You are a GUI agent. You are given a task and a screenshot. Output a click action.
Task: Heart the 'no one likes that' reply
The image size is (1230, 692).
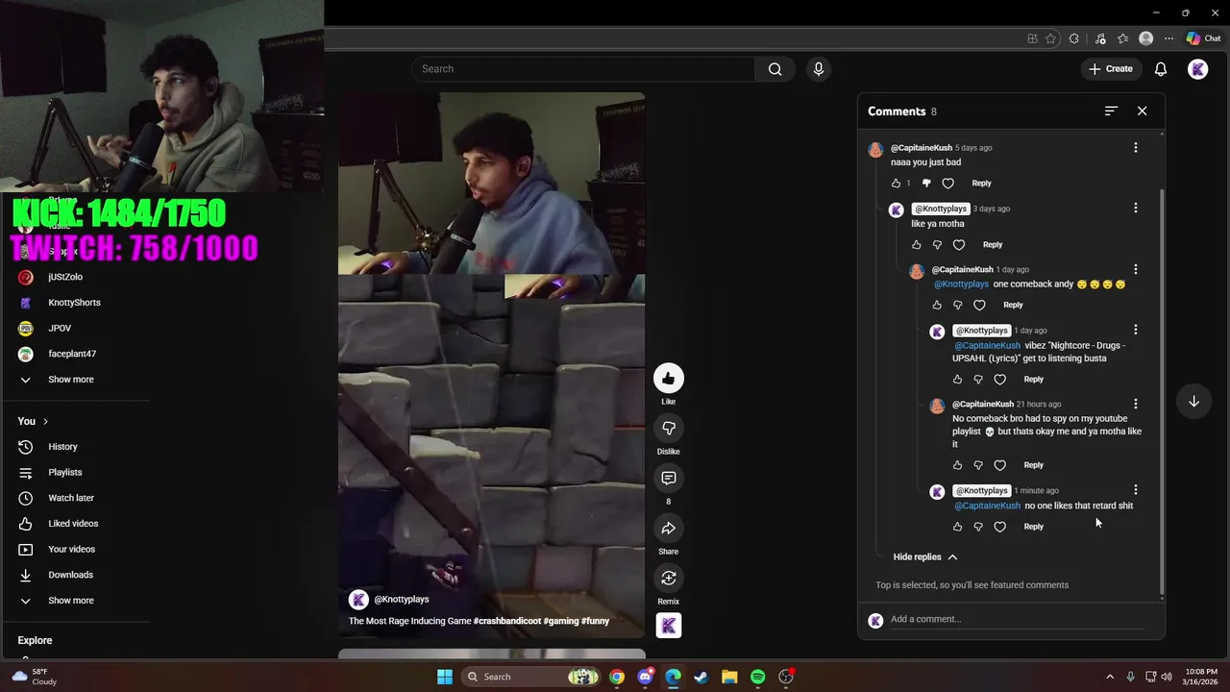(x=999, y=527)
